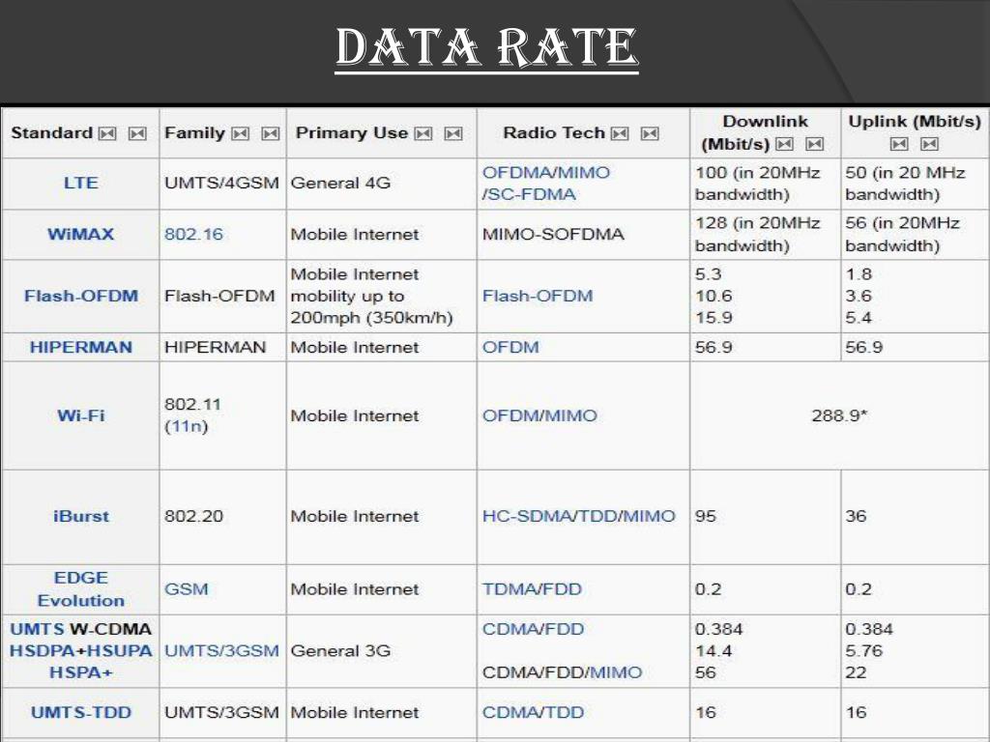Select the UMTS downlink value 14.4

(x=713, y=651)
